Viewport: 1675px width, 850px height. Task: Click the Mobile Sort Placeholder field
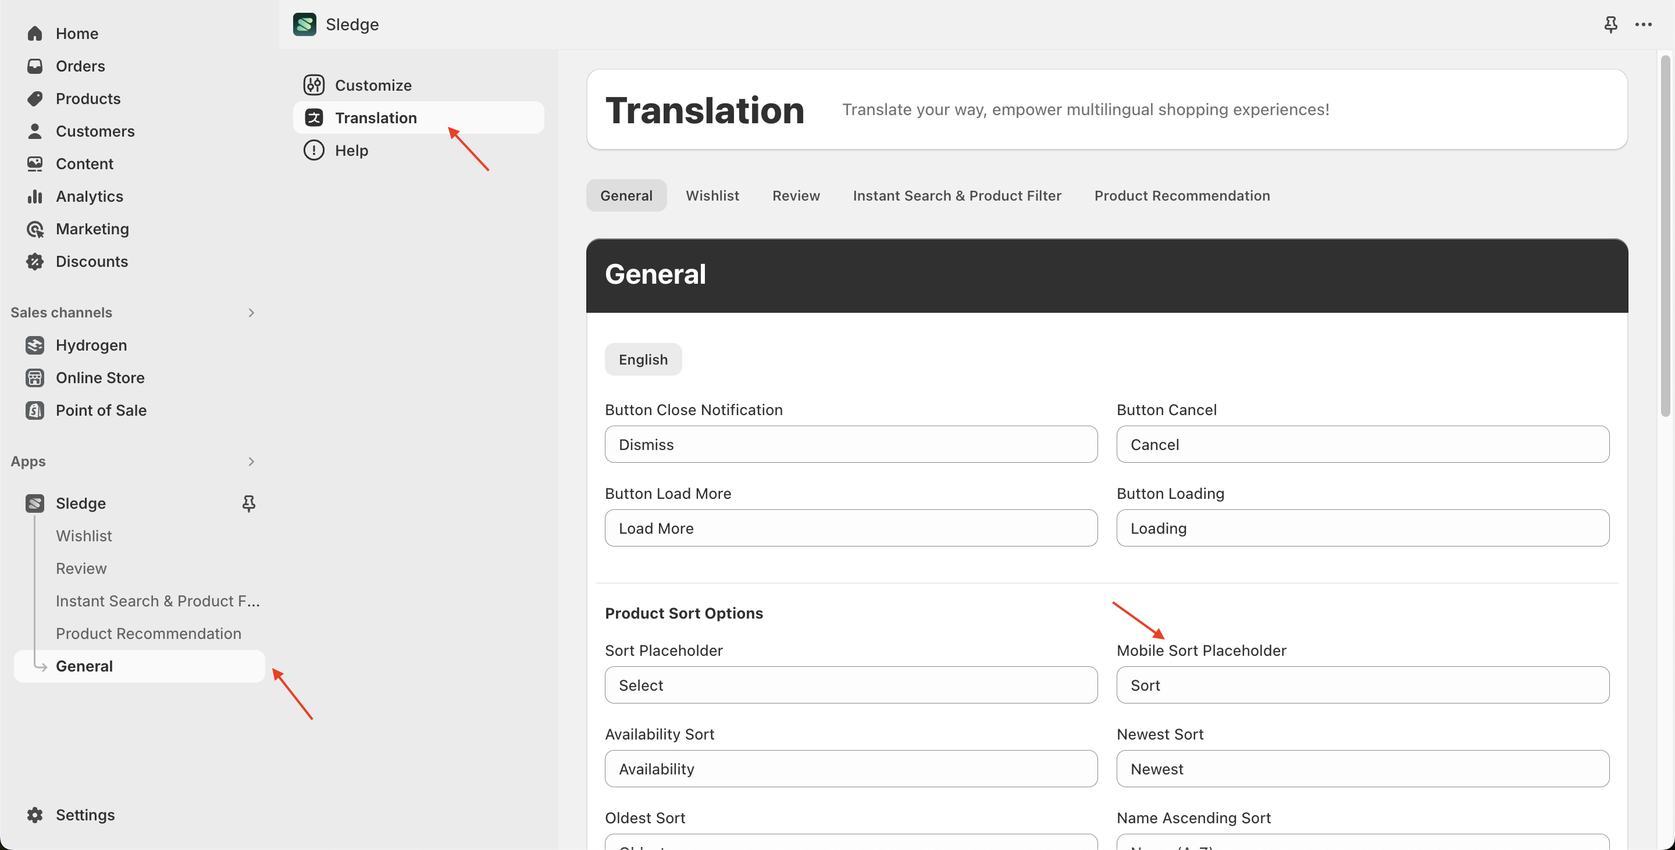[1362, 685]
